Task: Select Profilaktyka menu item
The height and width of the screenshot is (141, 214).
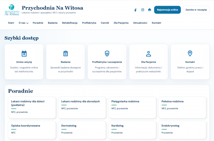Action: pos(89,23)
